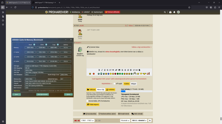Open the Fórumok dropdown
The width and height of the screenshot is (222, 124).
point(125,120)
